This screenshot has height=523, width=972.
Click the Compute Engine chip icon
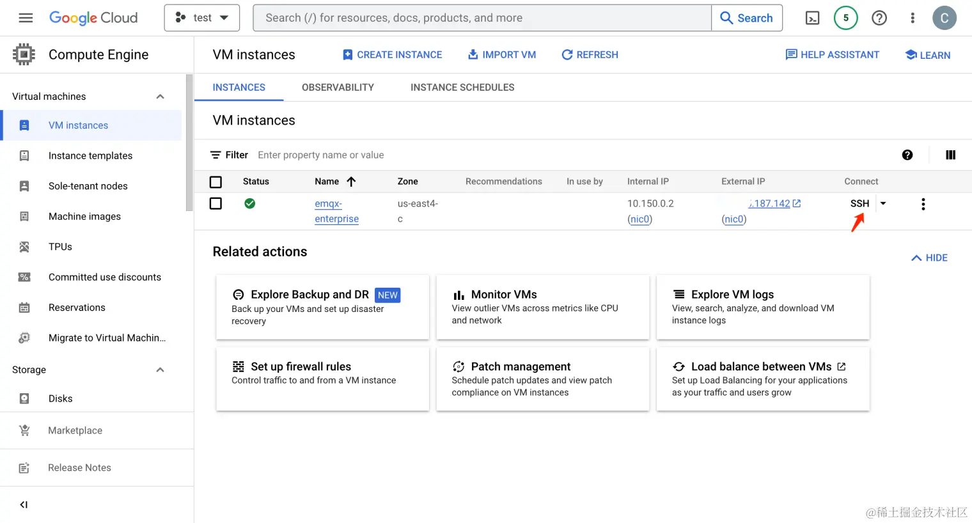click(24, 54)
